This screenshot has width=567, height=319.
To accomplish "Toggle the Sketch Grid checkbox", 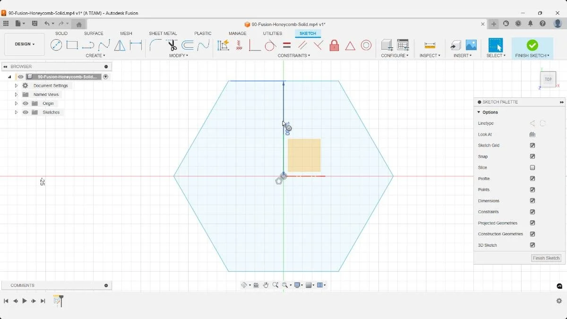I will (x=532, y=145).
